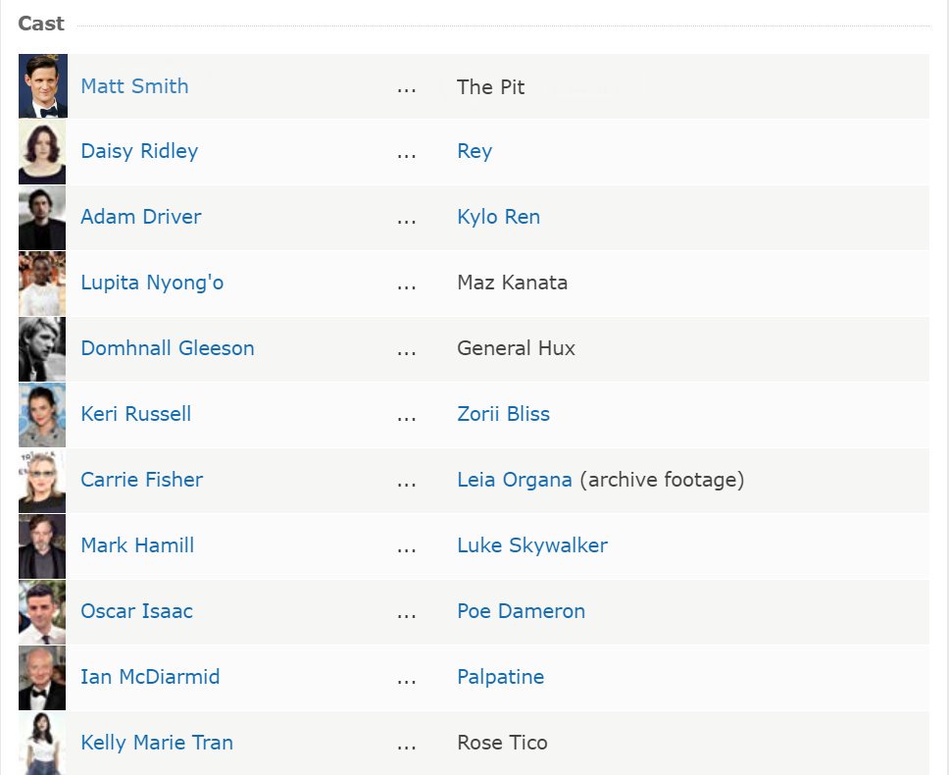Go to Mark Hamill's actor page

(137, 545)
